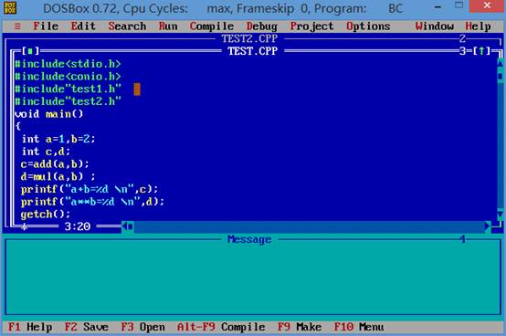Click the vertical scrollbar thumb
The height and width of the screenshot is (336, 506).
[501, 76]
